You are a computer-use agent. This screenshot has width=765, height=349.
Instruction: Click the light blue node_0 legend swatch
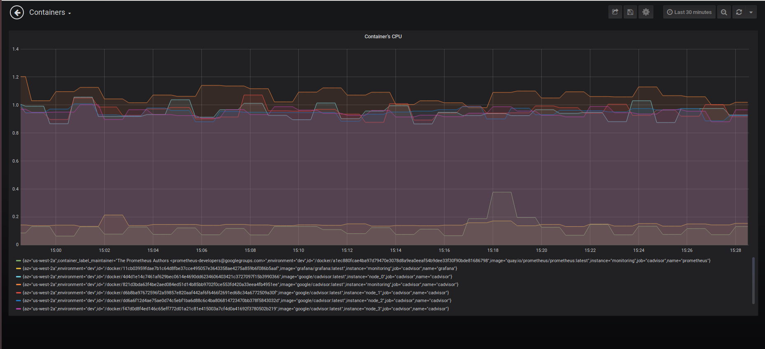click(19, 277)
